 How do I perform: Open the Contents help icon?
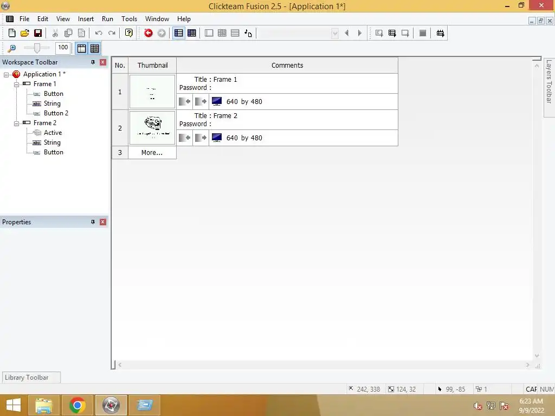[x=129, y=33]
